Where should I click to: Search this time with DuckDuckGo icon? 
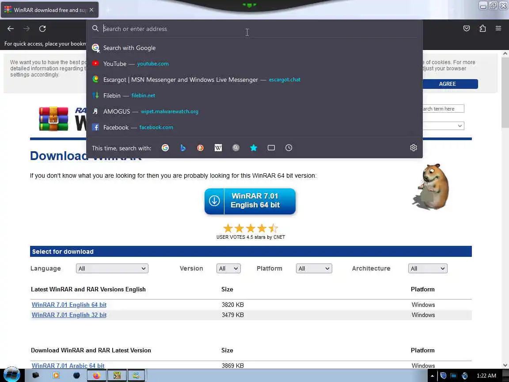200,148
